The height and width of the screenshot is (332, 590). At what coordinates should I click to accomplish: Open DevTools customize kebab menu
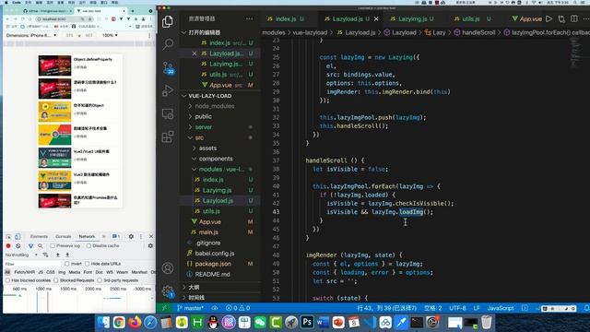[141, 236]
